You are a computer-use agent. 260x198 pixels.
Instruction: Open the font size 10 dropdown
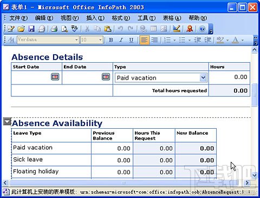(x=100, y=40)
